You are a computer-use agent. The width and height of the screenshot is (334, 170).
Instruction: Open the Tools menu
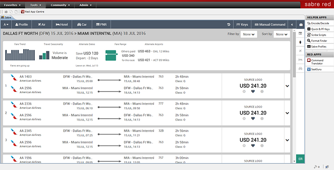pyautogui.click(x=35, y=5)
